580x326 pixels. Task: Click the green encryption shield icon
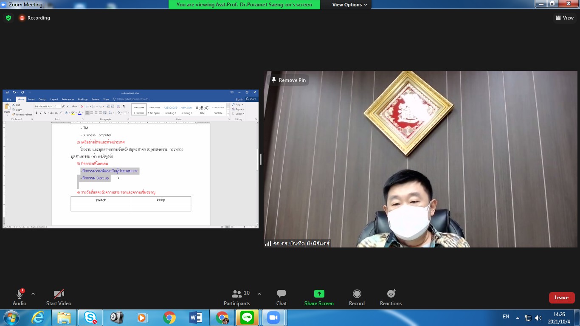8,18
